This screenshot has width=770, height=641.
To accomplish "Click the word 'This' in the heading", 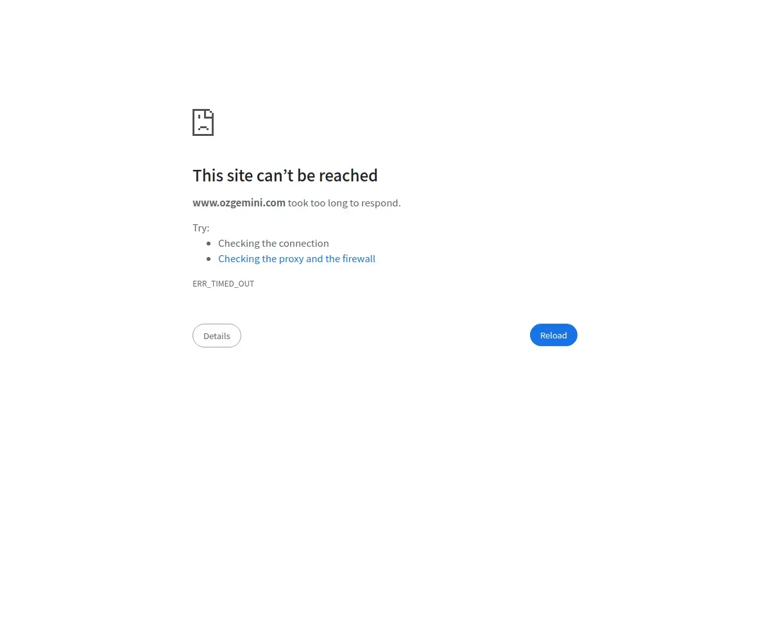I will pyautogui.click(x=208, y=176).
